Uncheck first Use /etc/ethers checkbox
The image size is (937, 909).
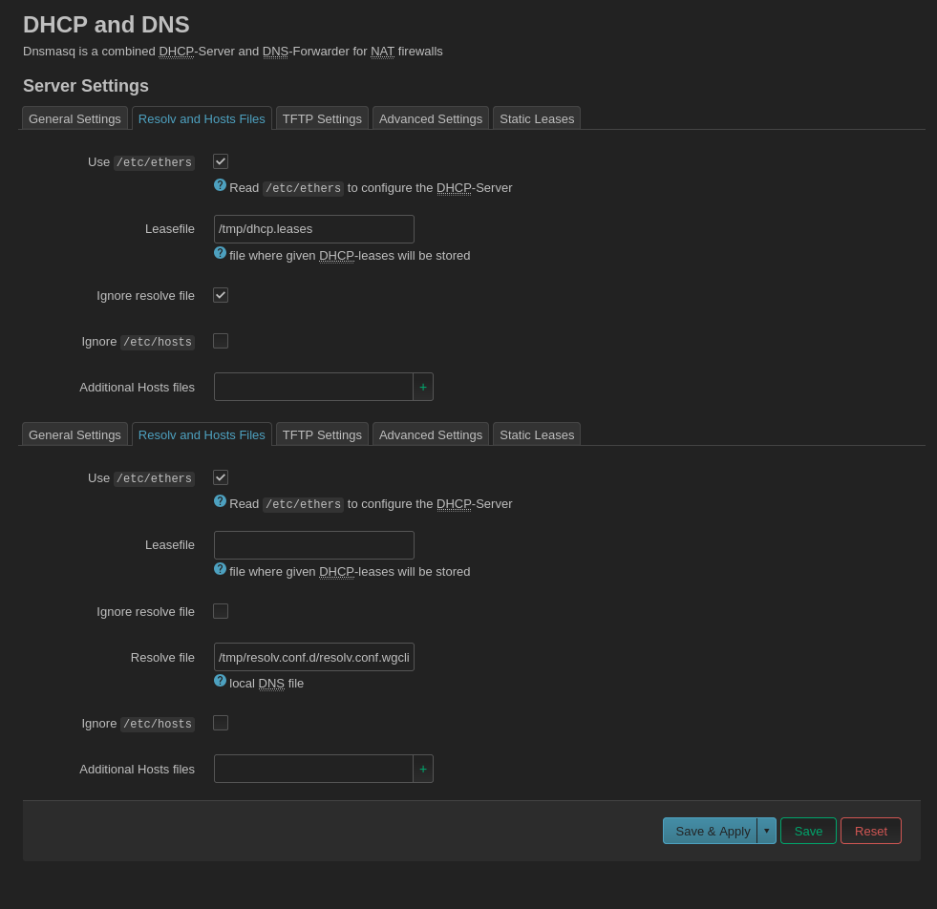[x=221, y=161]
